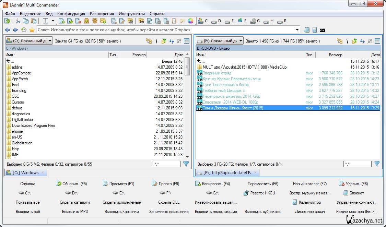Screen dimensions: 386x227
Task: Click the favorites star icon
Action: point(32,30)
